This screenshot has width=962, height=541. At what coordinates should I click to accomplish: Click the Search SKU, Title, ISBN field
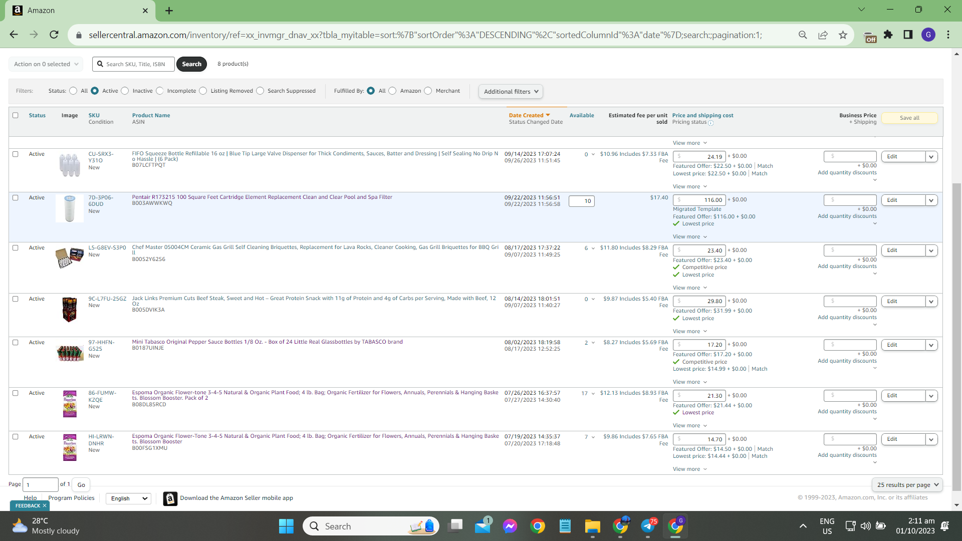tap(134, 64)
